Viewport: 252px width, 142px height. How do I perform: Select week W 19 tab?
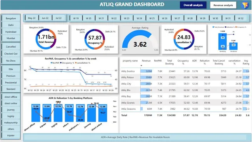coord(76,18)
